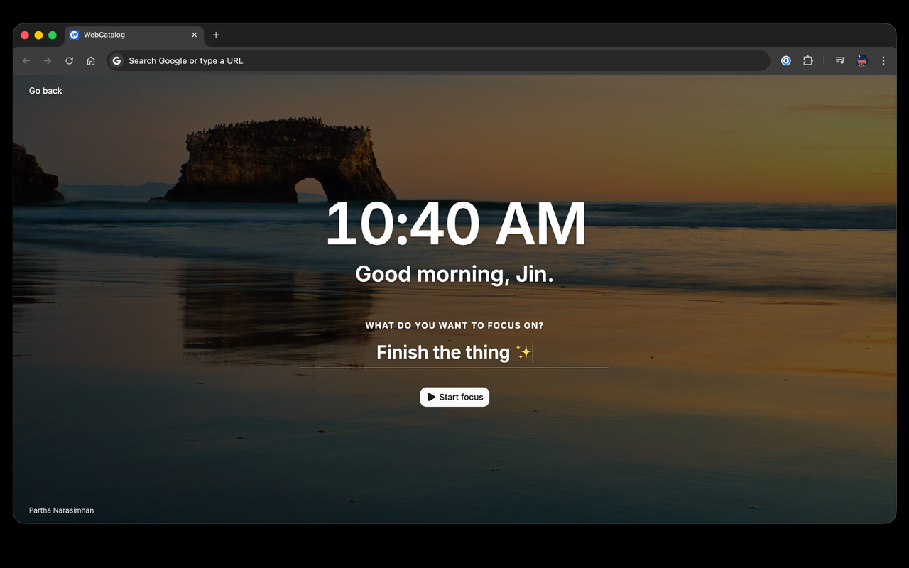Click the Start focus button
The width and height of the screenshot is (909, 568).
(x=454, y=397)
